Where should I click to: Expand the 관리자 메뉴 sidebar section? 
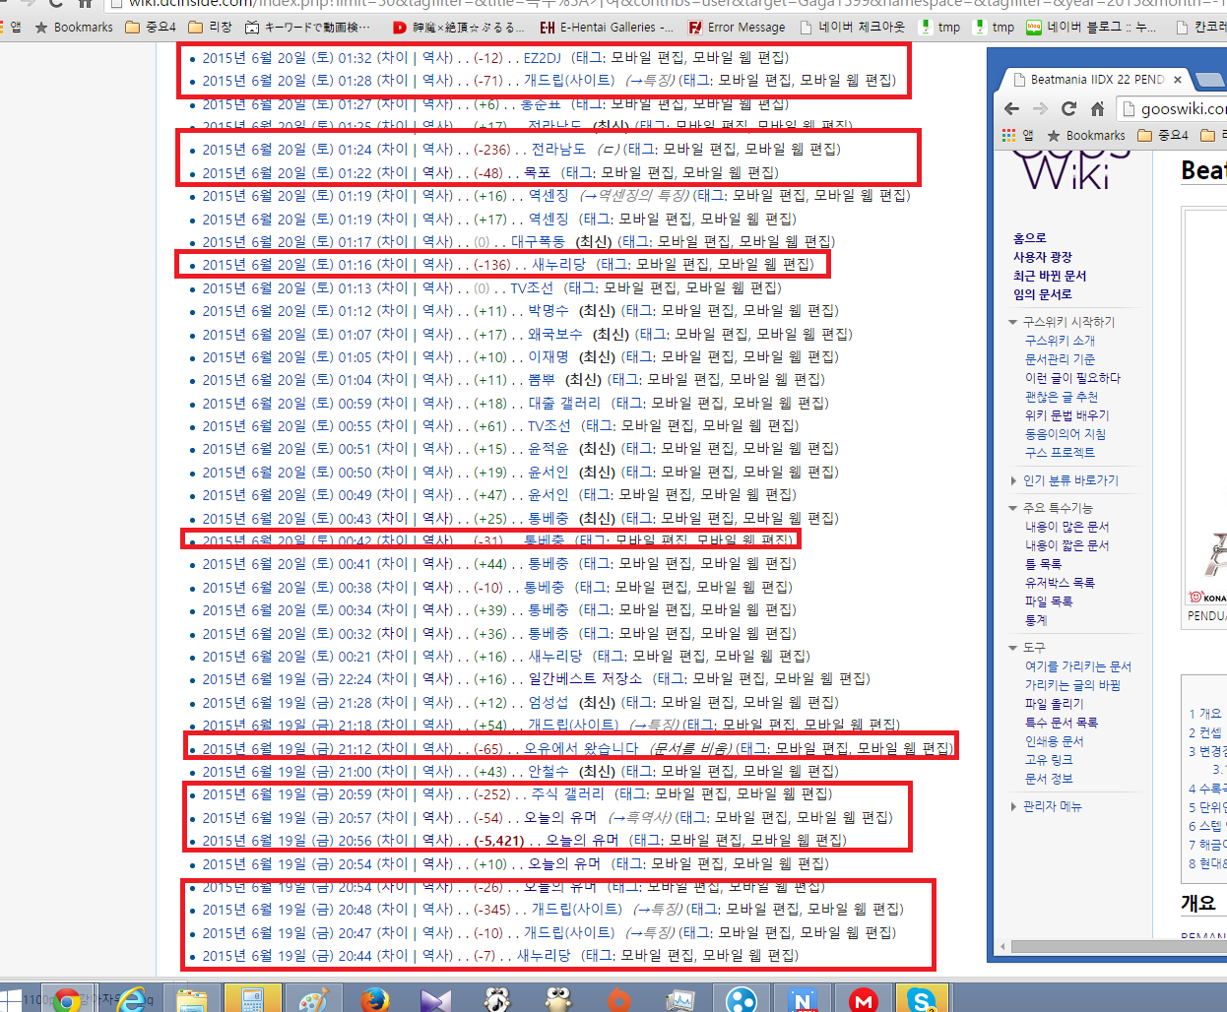point(1013,806)
